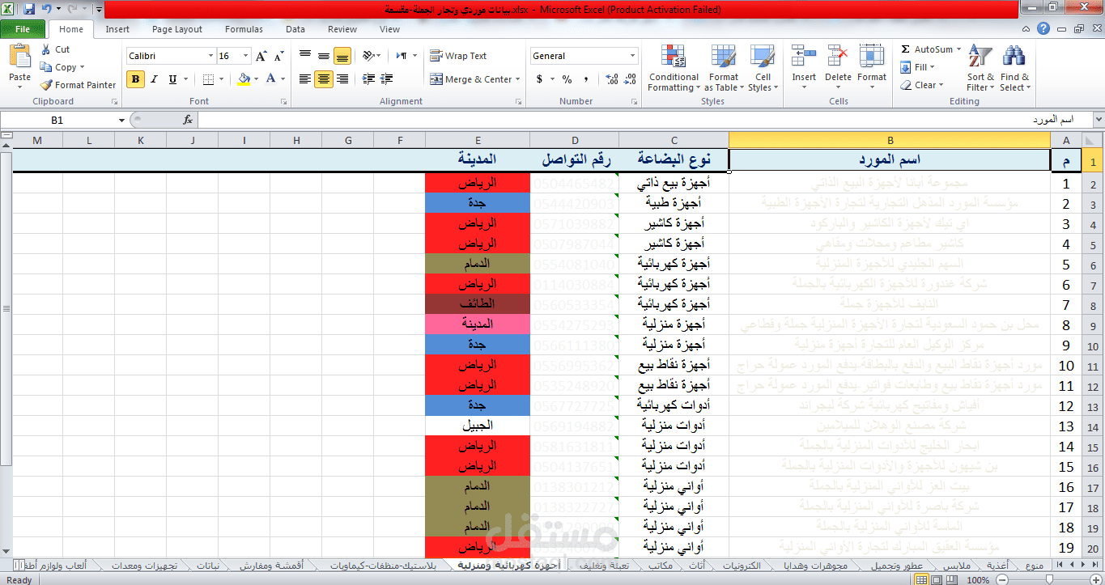Click Merge & Center button
1105x585 pixels.
[x=471, y=79]
